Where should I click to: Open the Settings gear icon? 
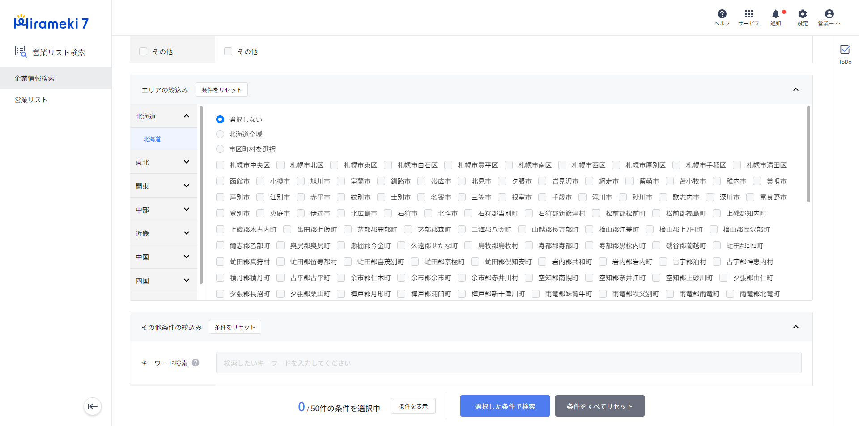[x=803, y=14]
